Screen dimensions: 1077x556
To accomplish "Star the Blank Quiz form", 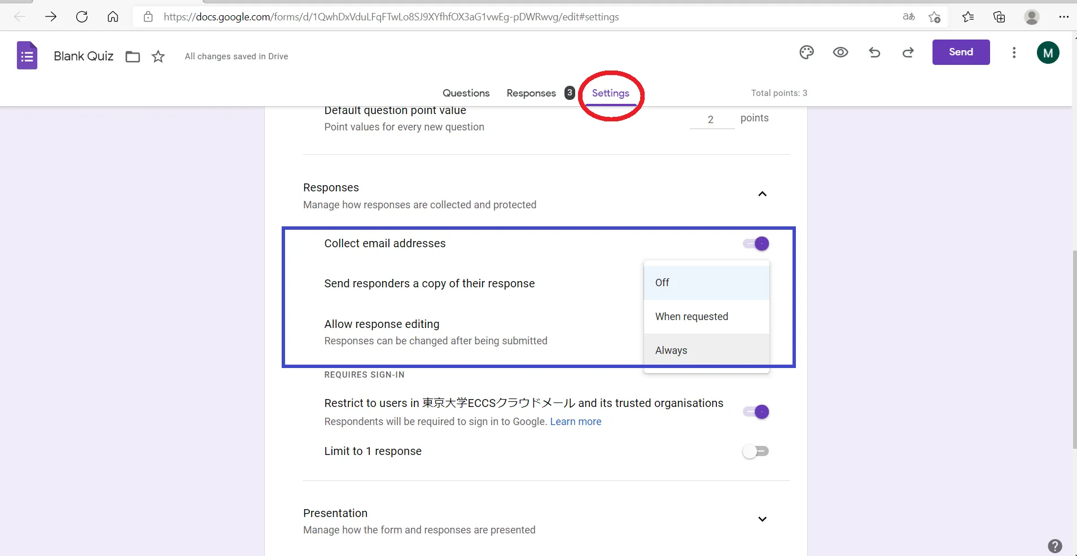I will click(x=158, y=56).
